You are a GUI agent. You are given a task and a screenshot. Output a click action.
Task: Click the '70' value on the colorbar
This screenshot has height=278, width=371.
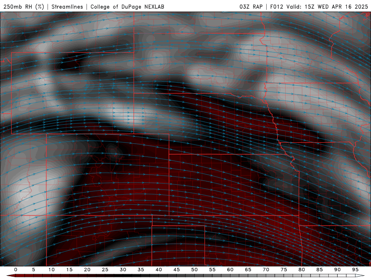[x=266, y=270]
